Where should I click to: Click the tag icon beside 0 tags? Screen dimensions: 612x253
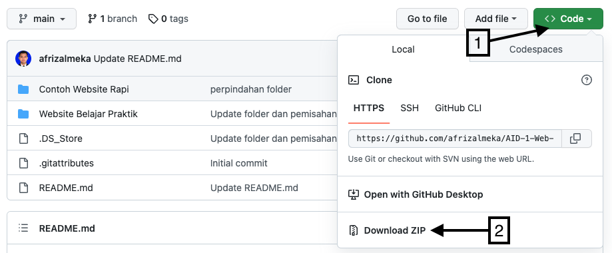click(153, 19)
